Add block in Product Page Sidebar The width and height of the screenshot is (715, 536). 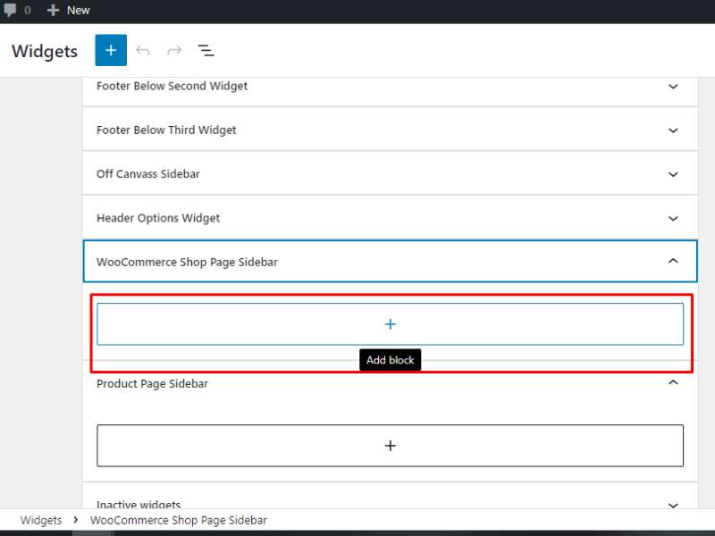pyautogui.click(x=390, y=446)
